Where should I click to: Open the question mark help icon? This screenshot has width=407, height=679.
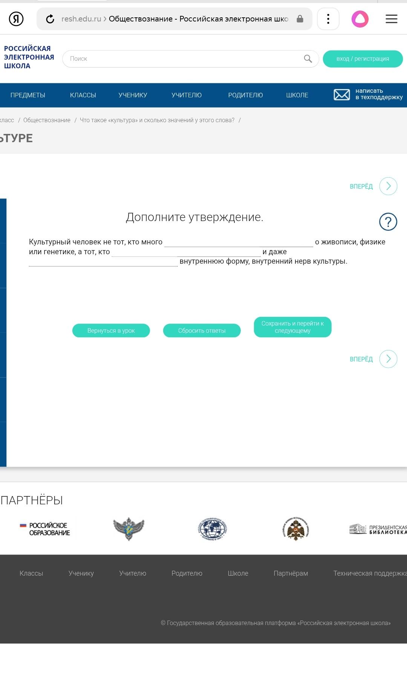click(388, 222)
